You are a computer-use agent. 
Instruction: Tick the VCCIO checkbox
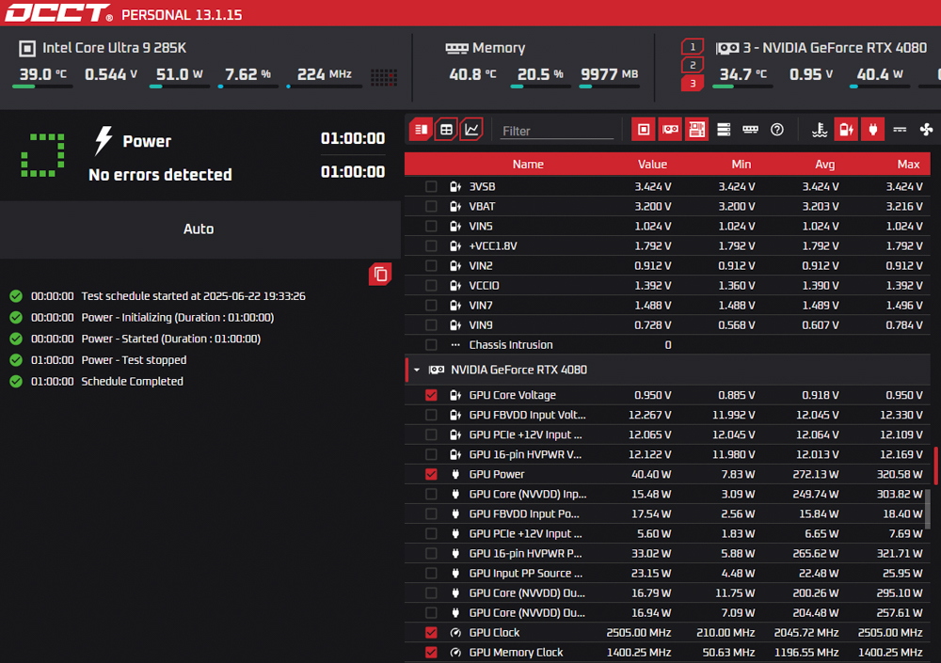pyautogui.click(x=431, y=286)
